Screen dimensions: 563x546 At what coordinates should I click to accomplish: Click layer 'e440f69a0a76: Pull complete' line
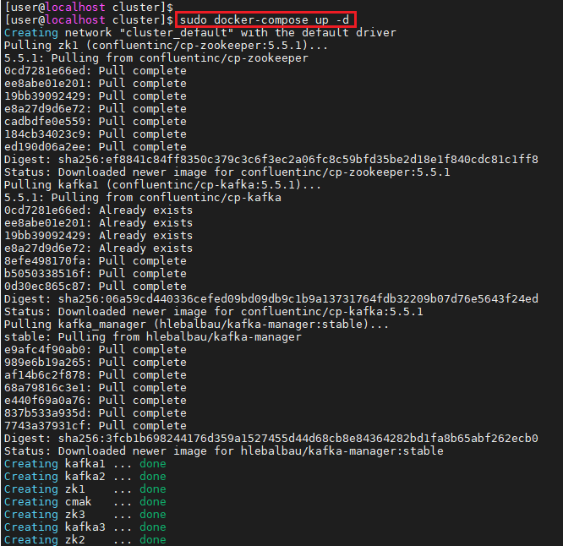click(96, 401)
